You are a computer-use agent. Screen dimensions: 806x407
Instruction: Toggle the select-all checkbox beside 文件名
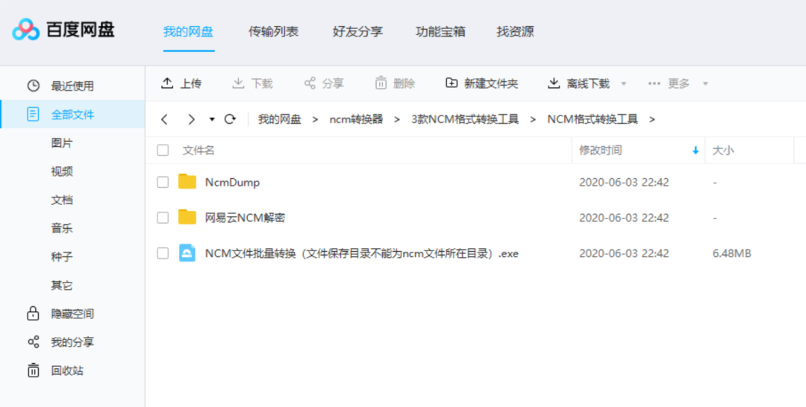[163, 151]
